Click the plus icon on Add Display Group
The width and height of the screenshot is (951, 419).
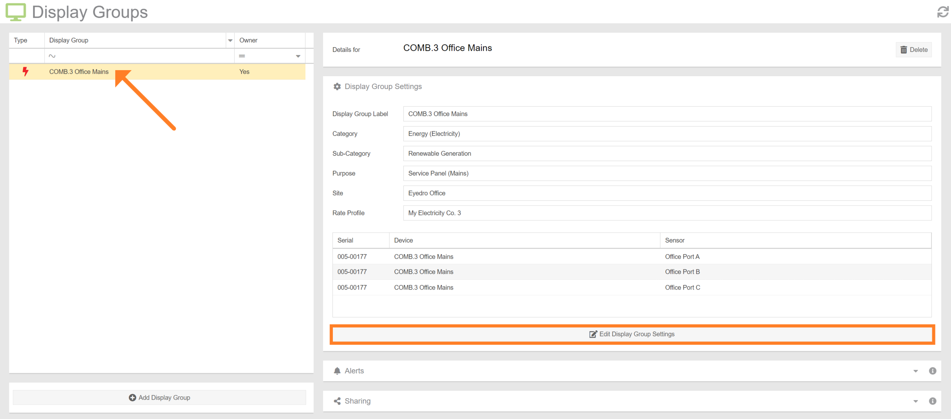tap(132, 397)
